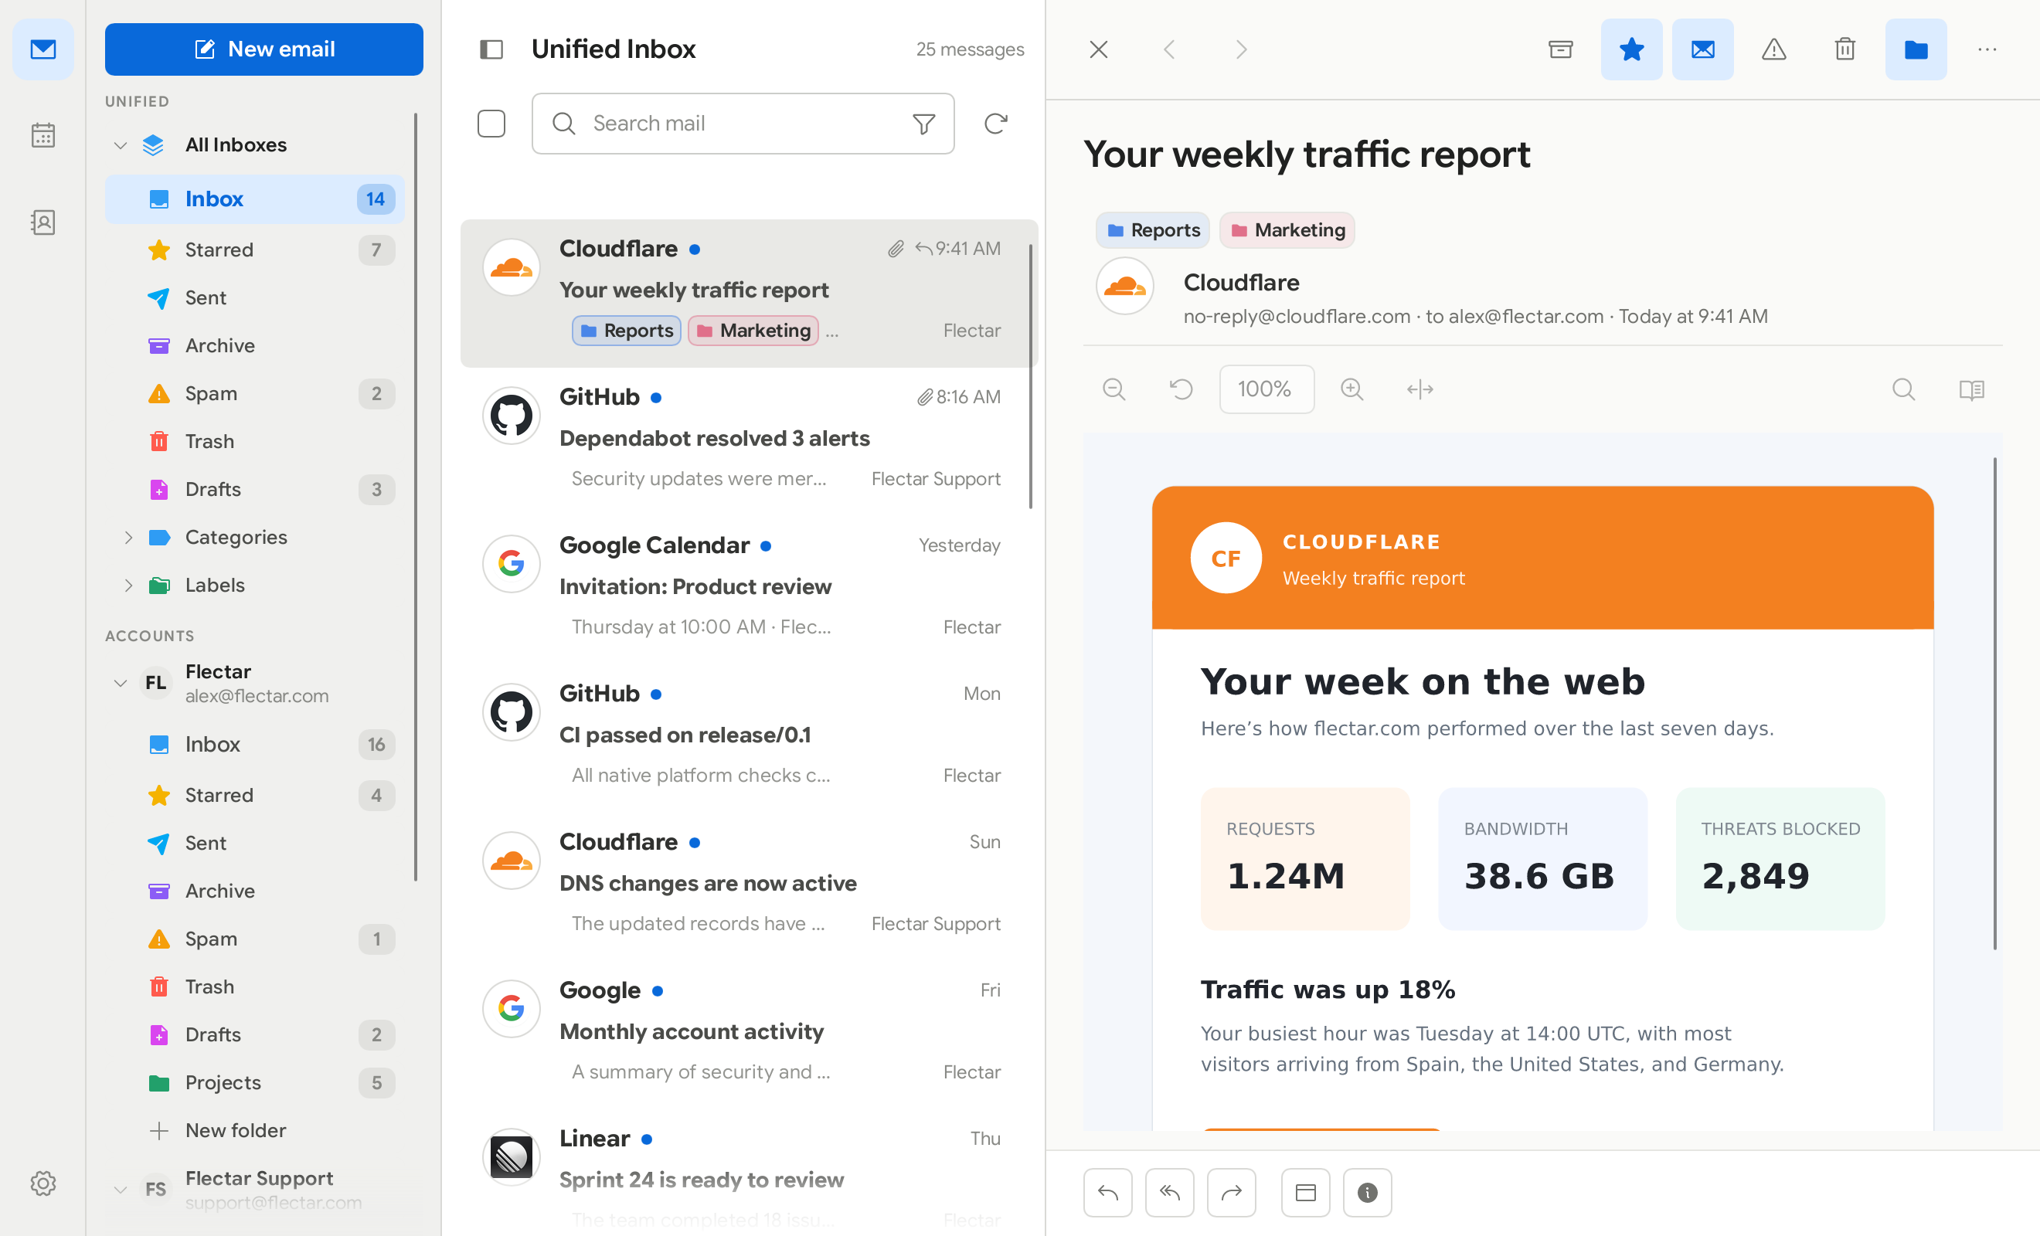Open the Contacts view icon

coord(43,222)
